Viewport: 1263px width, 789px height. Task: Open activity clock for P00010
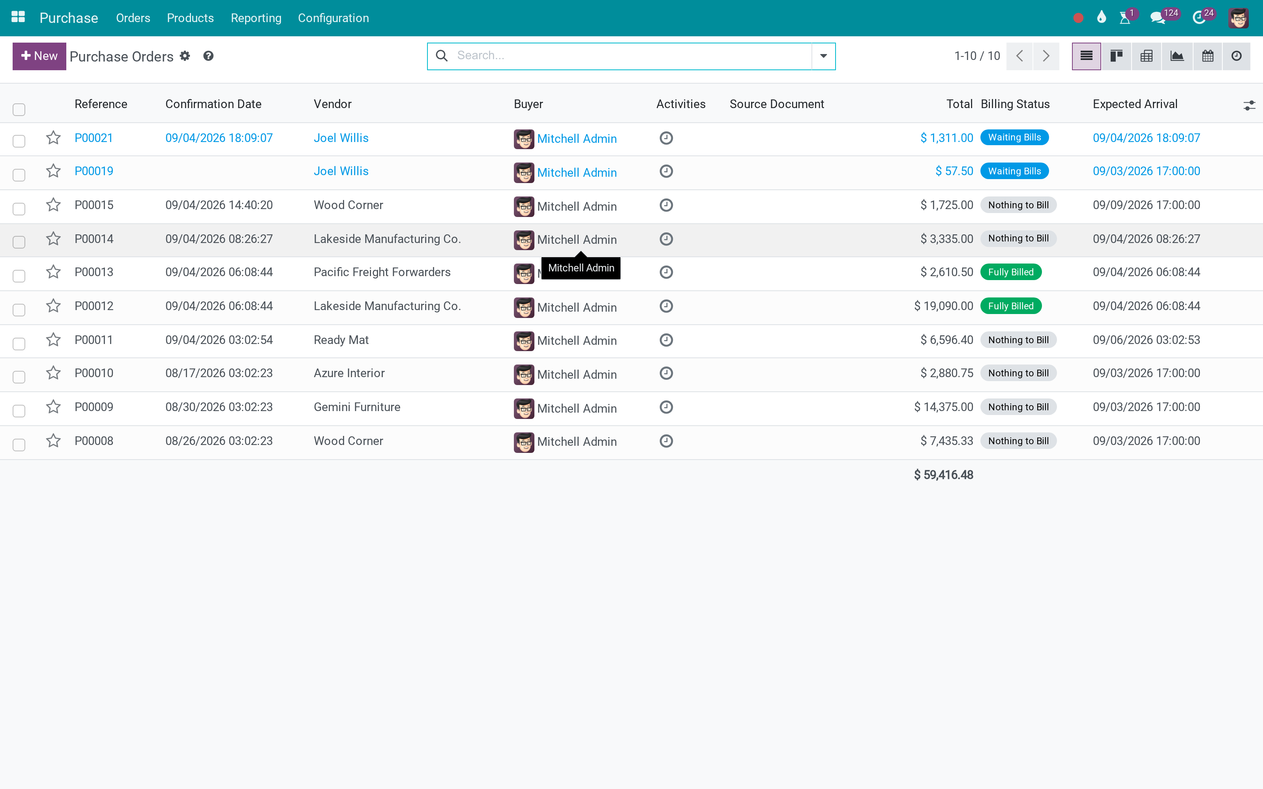pyautogui.click(x=666, y=373)
